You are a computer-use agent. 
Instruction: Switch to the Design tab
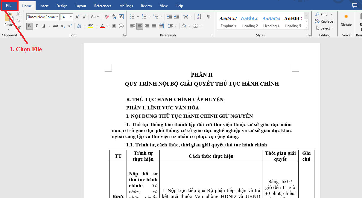click(62, 6)
